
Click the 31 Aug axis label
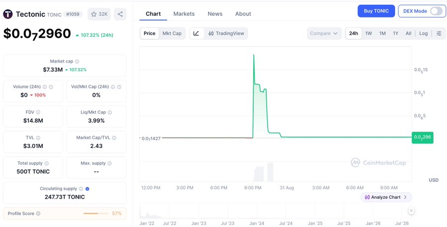point(287,188)
